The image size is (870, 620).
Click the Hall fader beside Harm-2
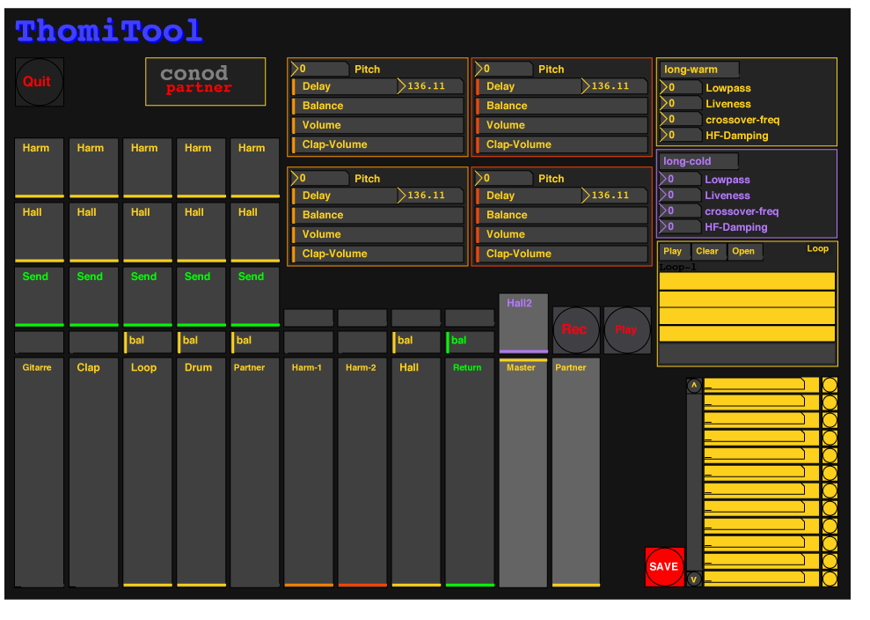click(416, 473)
